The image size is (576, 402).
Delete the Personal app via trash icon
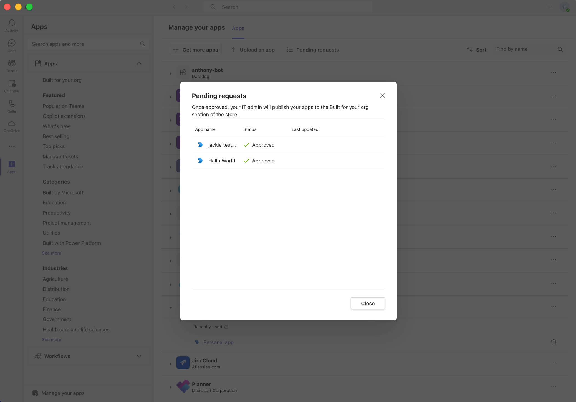[x=554, y=342]
